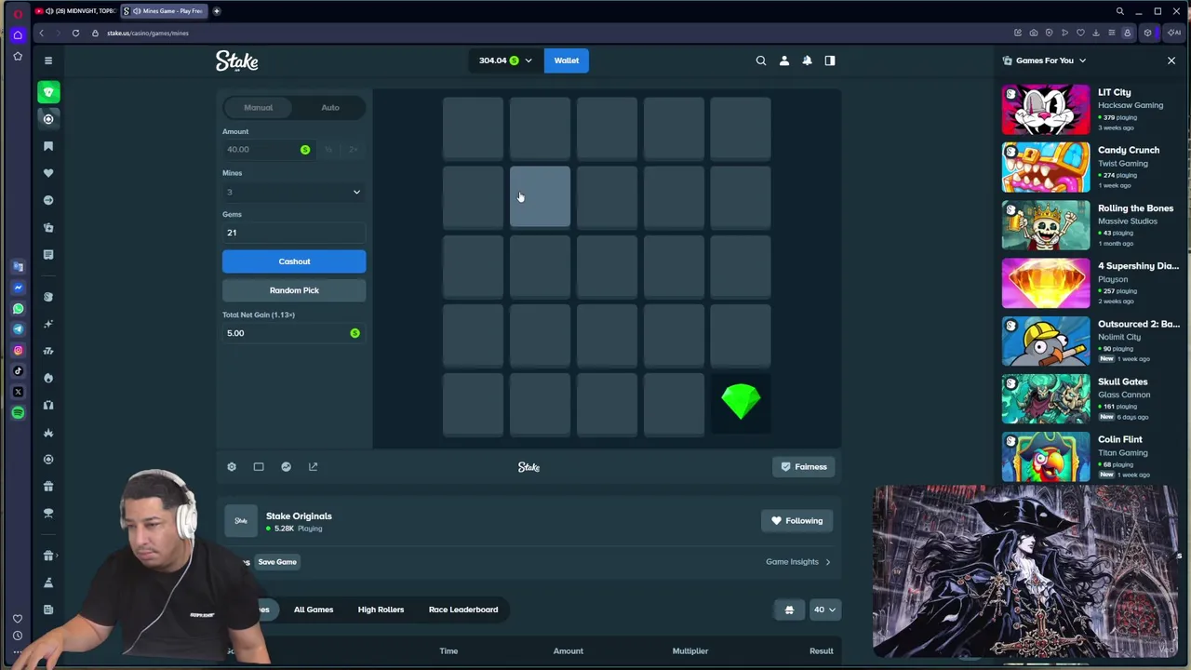Select the All Games tab
Screen dimensions: 1191x670
tap(314, 610)
